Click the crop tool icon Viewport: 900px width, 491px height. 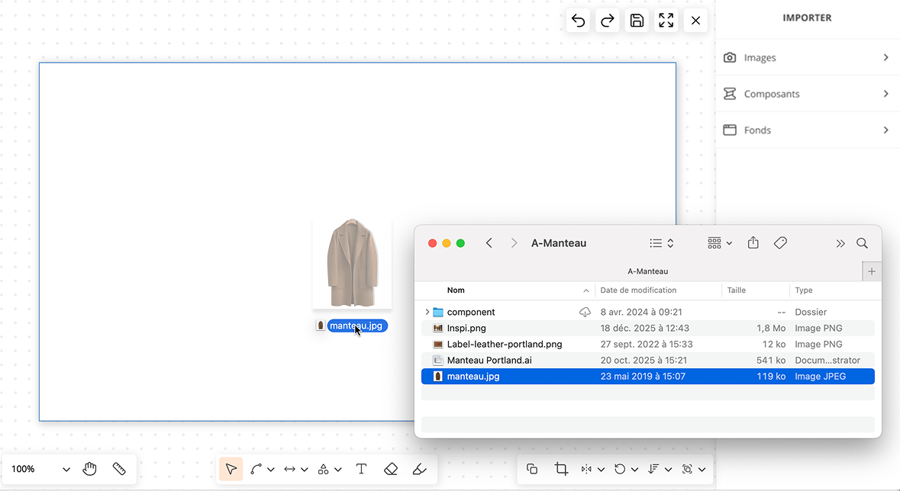coord(561,469)
